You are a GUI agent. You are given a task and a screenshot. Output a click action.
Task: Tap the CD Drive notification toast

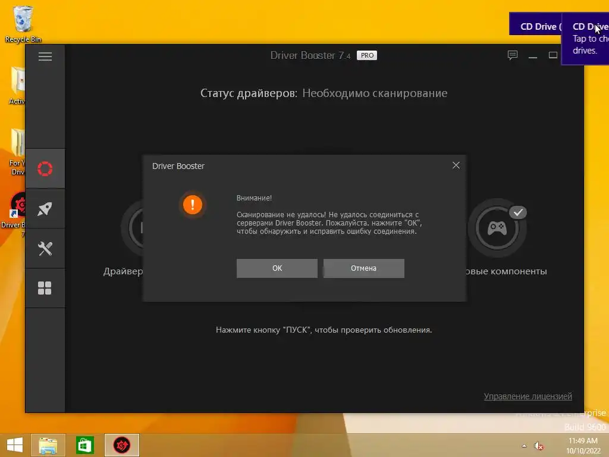(585, 38)
